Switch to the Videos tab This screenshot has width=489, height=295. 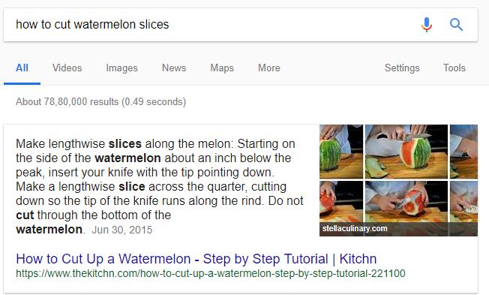[67, 68]
